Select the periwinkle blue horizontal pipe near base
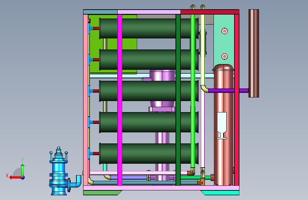The image size is (308, 200). 129,178
